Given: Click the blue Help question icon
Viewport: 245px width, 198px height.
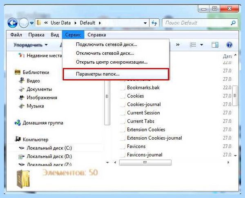Looking at the screenshot, I should coord(229,45).
